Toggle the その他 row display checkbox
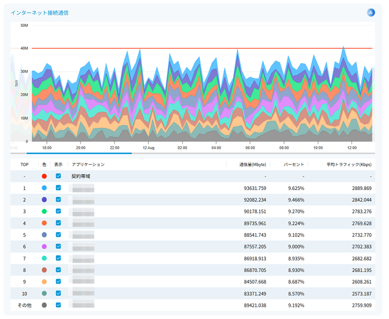The image size is (389, 319). tap(58, 305)
